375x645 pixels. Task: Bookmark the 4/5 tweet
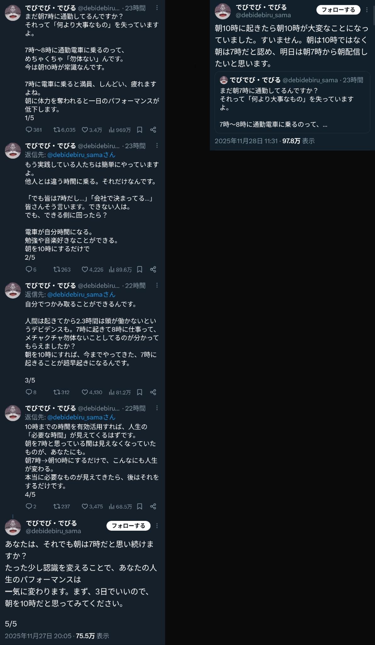(x=140, y=506)
